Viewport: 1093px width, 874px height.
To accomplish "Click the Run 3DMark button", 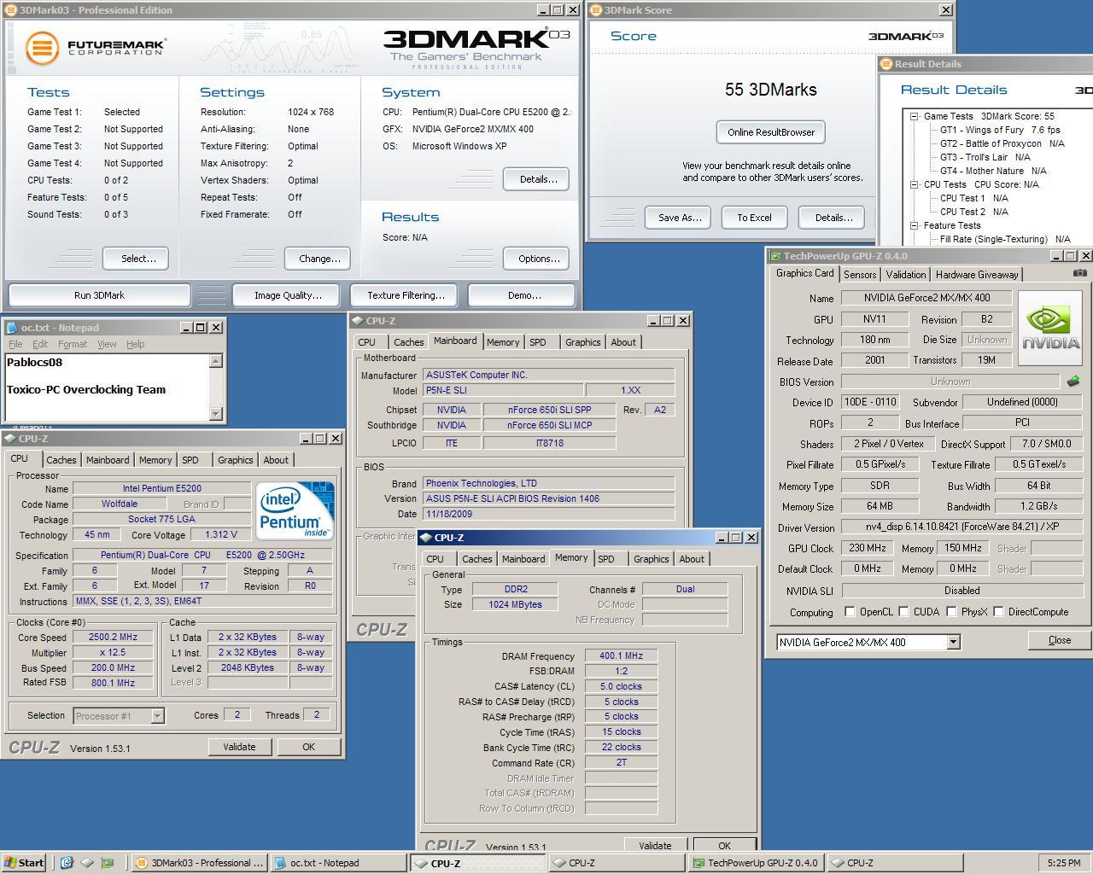I will (99, 295).
